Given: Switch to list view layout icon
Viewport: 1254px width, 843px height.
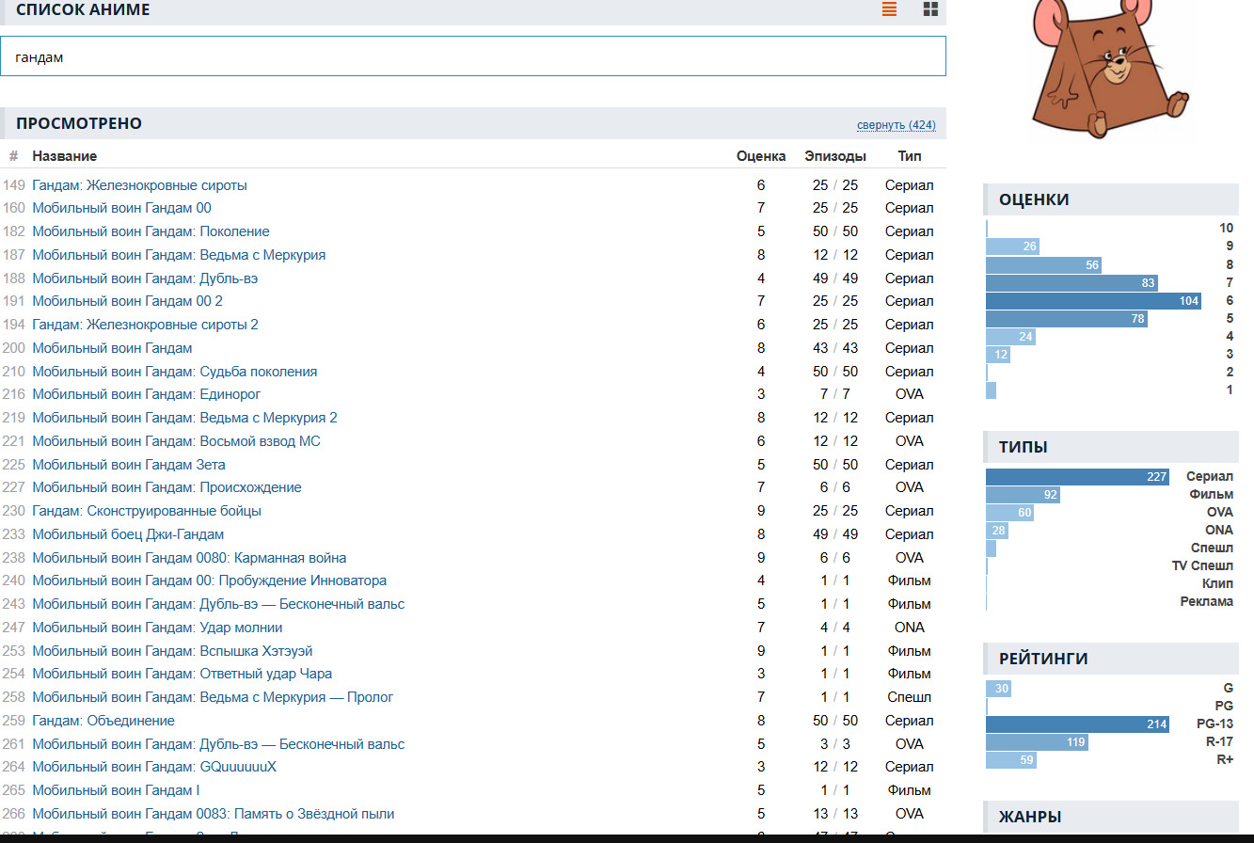Looking at the screenshot, I should click(x=889, y=9).
